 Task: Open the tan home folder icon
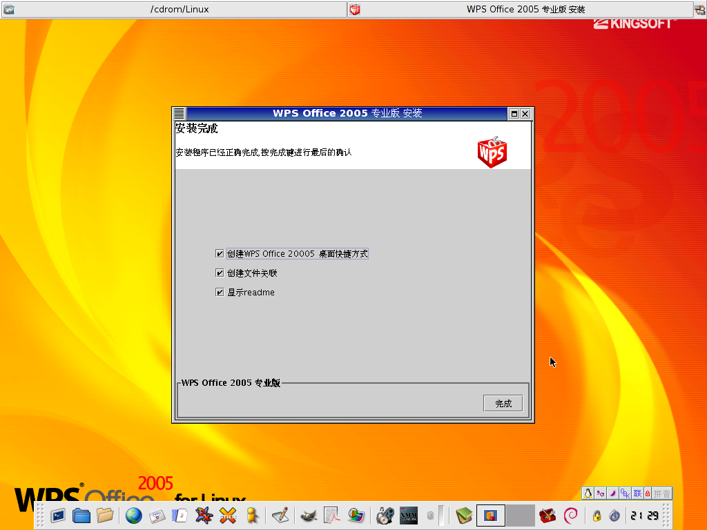[x=105, y=516]
